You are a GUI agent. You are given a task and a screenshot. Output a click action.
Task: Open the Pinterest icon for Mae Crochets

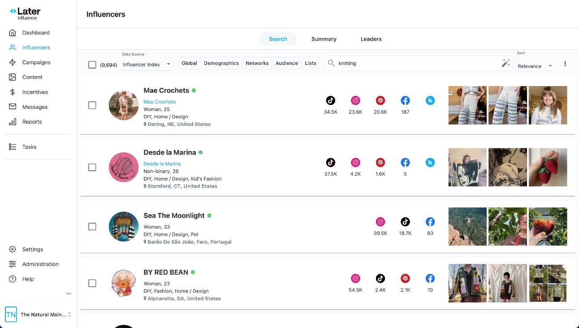pyautogui.click(x=380, y=100)
